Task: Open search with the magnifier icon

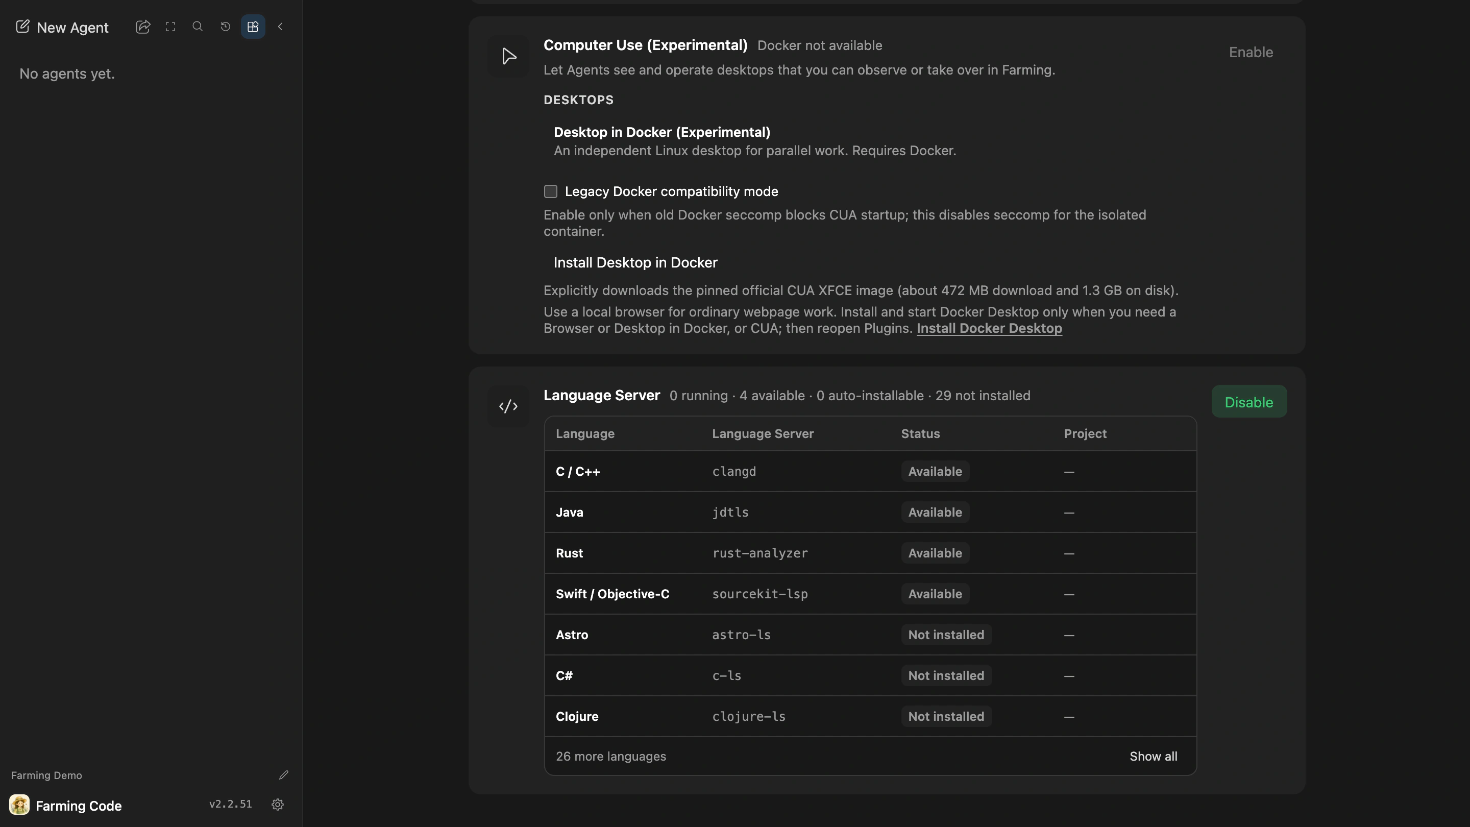Action: coord(198,26)
